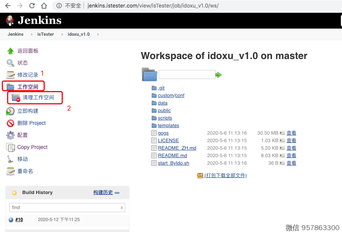Focus the build history find field
This screenshot has width=342, height=232.
[64, 208]
